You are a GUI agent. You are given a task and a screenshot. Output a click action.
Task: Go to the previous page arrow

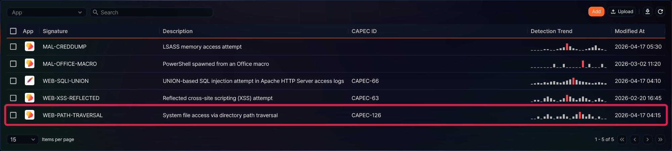635,139
